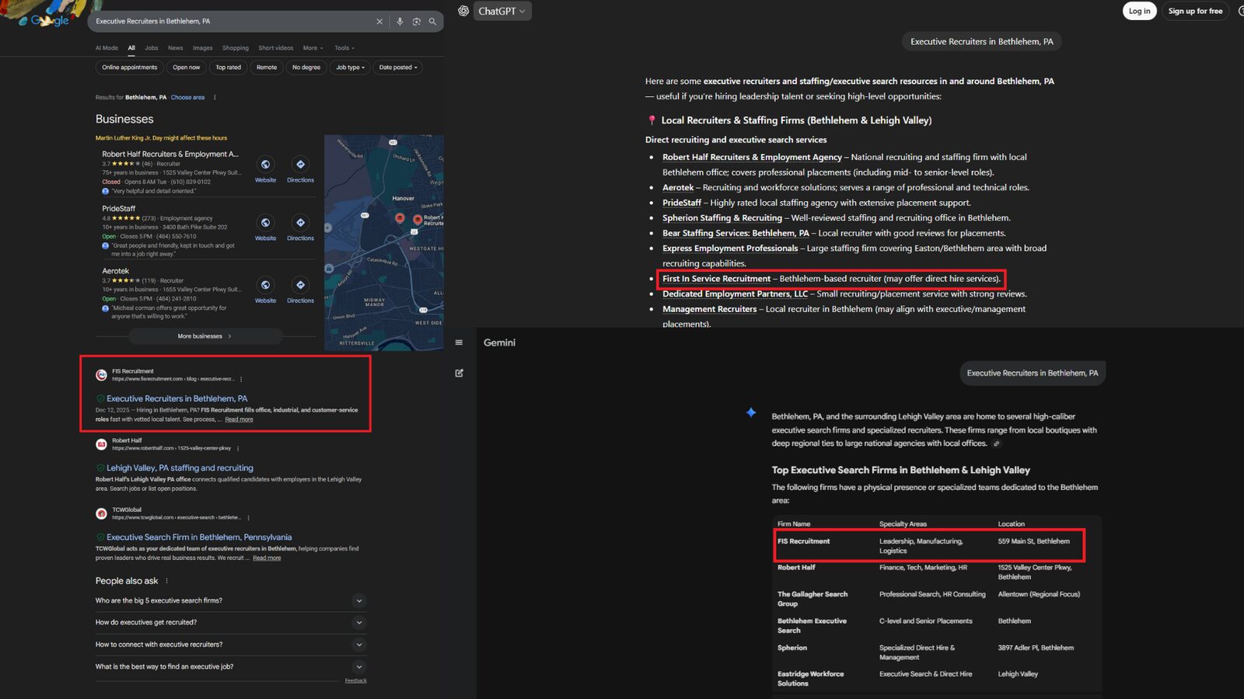
Task: Clear the Google search query with the X
Action: coord(379,22)
